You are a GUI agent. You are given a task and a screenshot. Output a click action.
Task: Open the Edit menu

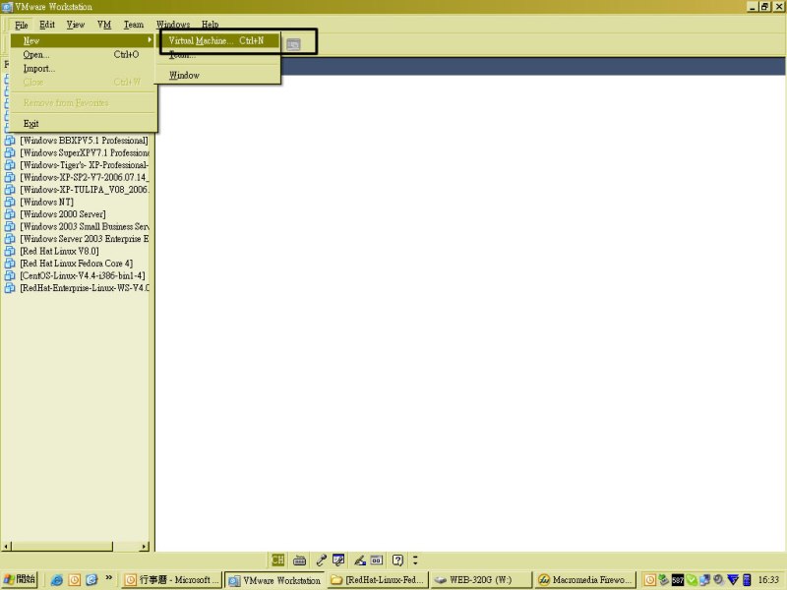(x=46, y=25)
